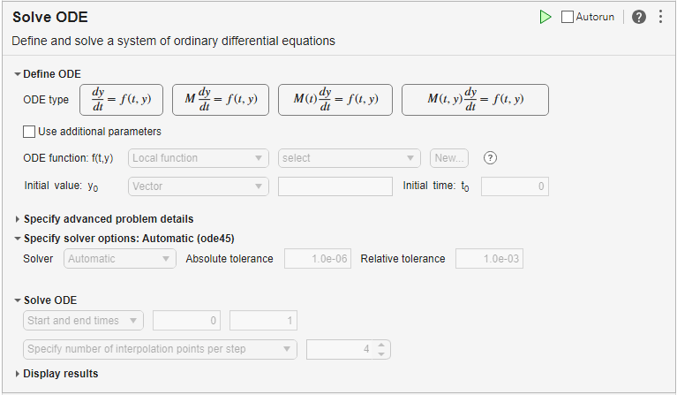Run the Solve ODE task with green play icon

pos(545,17)
